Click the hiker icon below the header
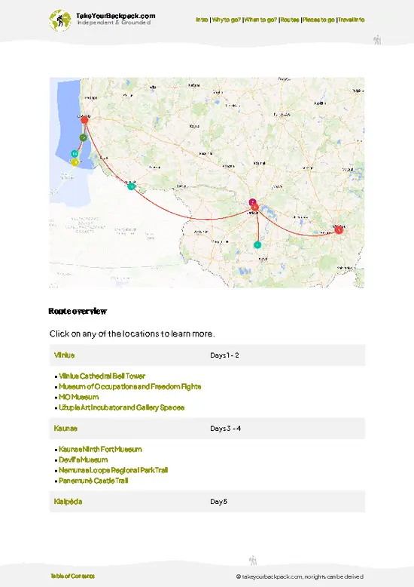 tap(377, 40)
